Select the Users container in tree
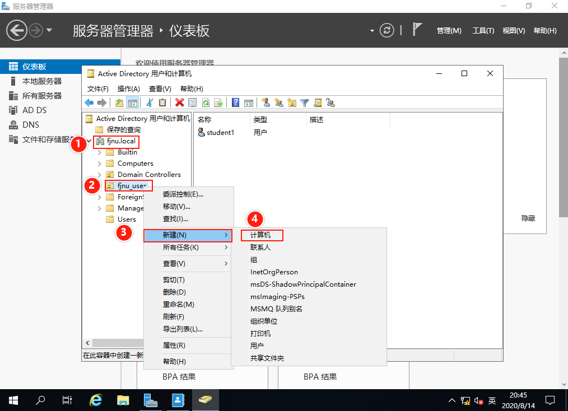This screenshot has height=411, width=568. [127, 219]
